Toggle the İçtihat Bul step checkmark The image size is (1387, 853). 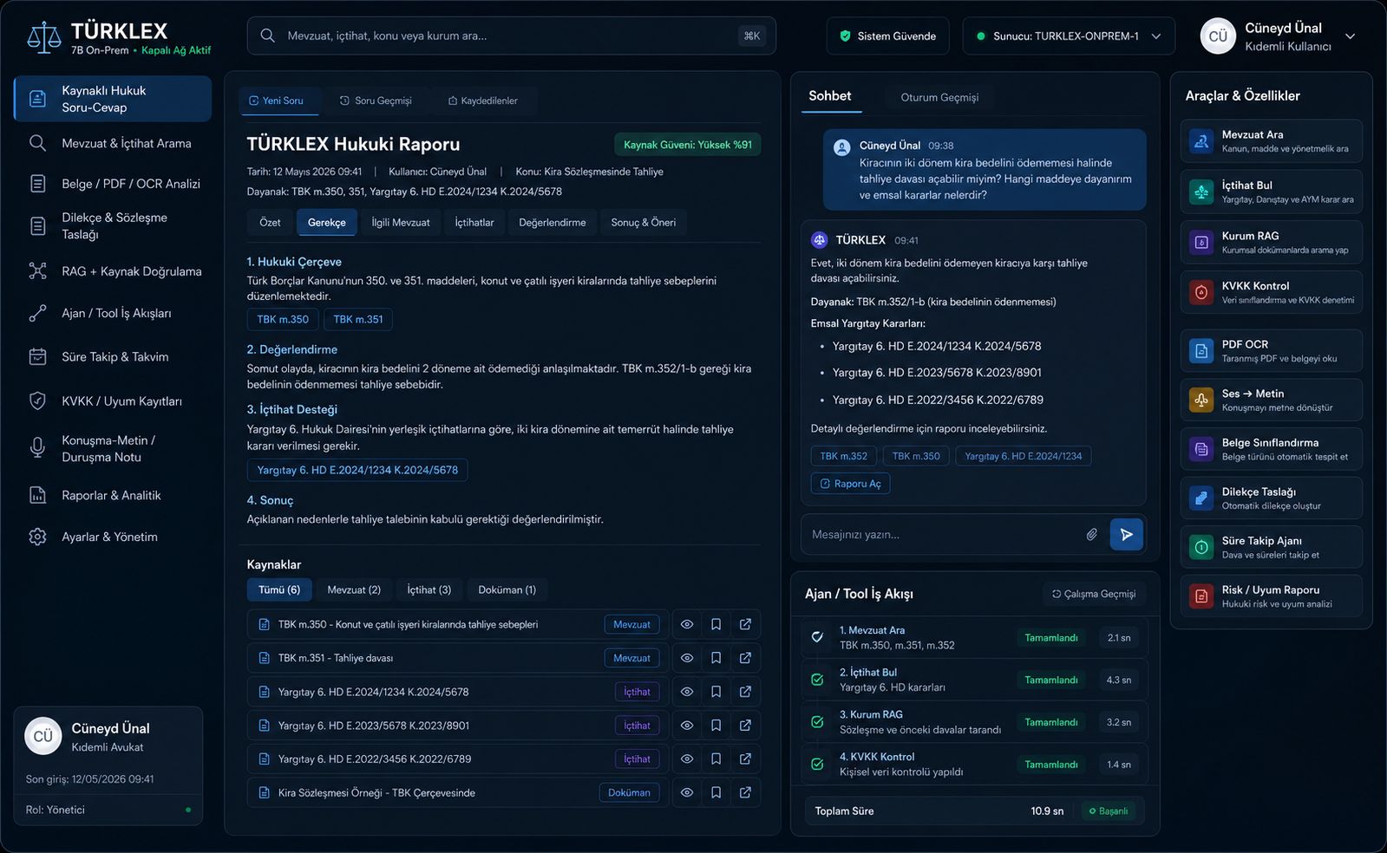click(x=817, y=680)
